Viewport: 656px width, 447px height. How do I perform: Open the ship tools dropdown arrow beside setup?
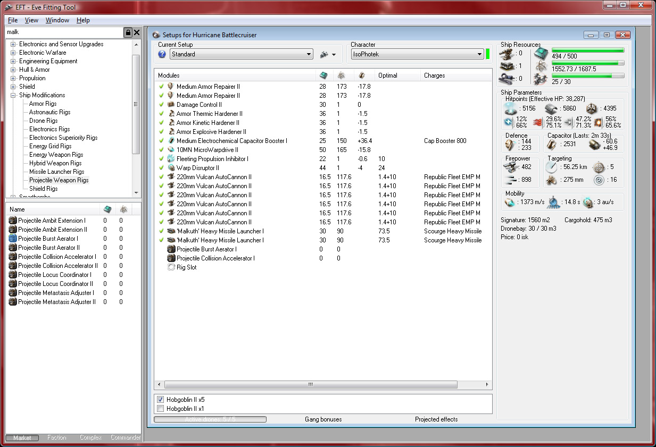coord(334,54)
